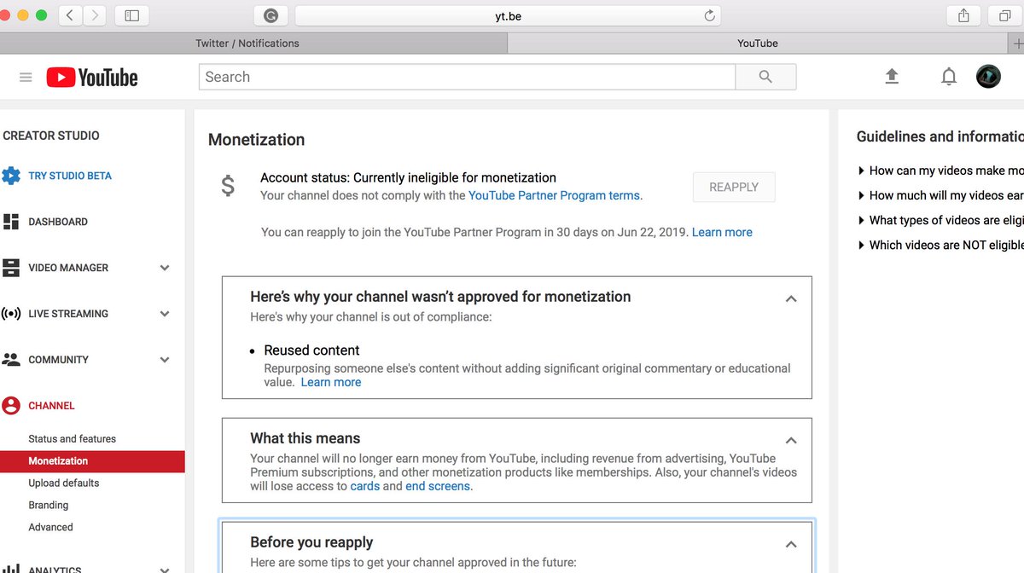Click the Live Streaming broadcast icon
This screenshot has height=573, width=1024.
[x=11, y=314]
